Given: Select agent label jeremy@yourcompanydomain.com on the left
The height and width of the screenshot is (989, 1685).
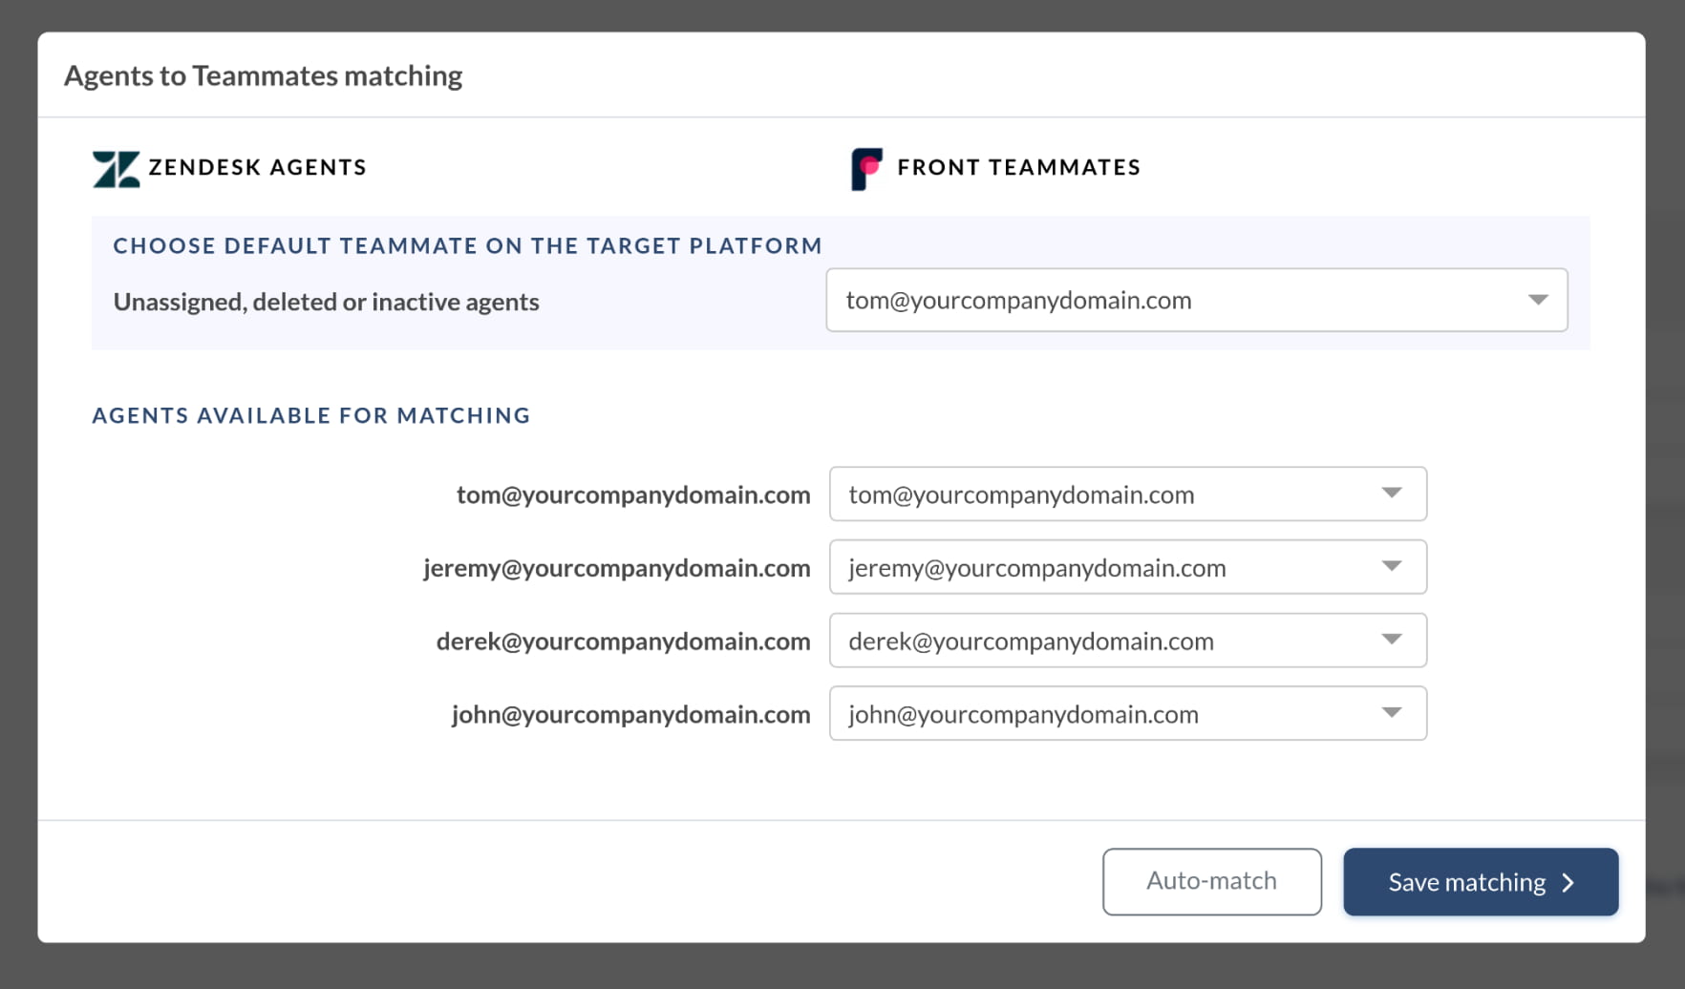Looking at the screenshot, I should (x=616, y=568).
